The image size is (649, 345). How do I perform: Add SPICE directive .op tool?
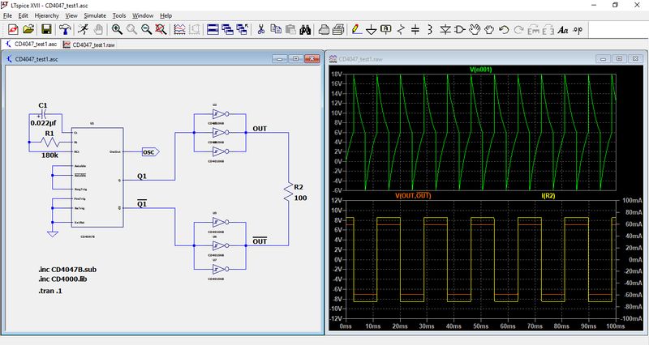[x=578, y=29]
